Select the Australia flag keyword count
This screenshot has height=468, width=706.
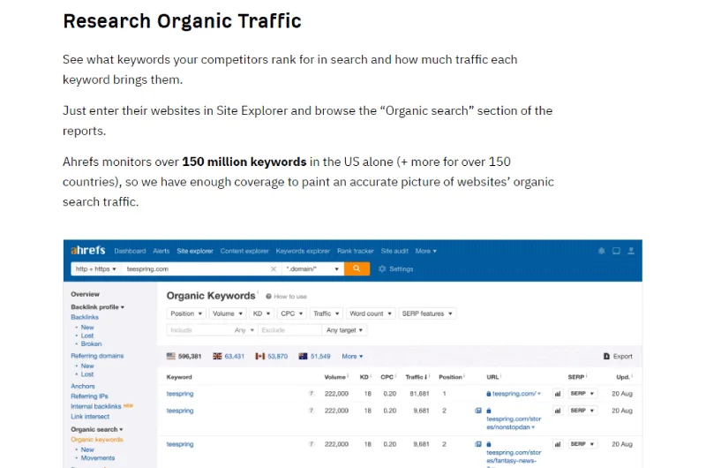(x=315, y=356)
